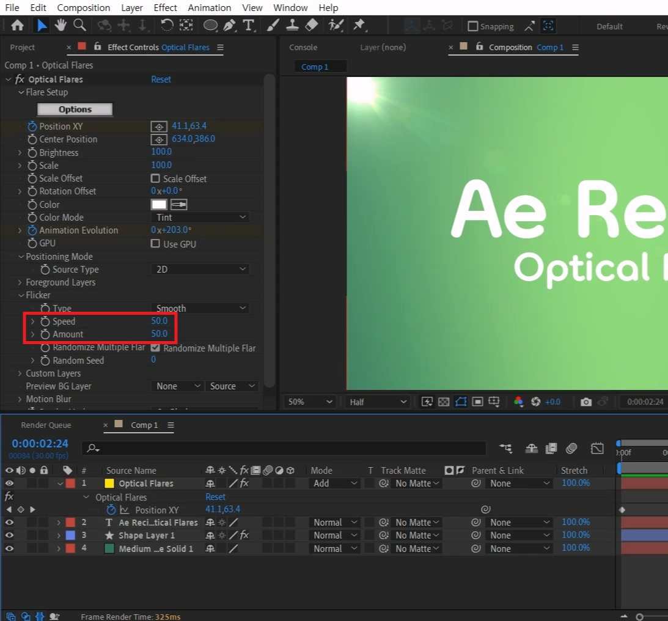Click Reset link in timeline Optical Flares
This screenshot has width=668, height=621.
(216, 497)
